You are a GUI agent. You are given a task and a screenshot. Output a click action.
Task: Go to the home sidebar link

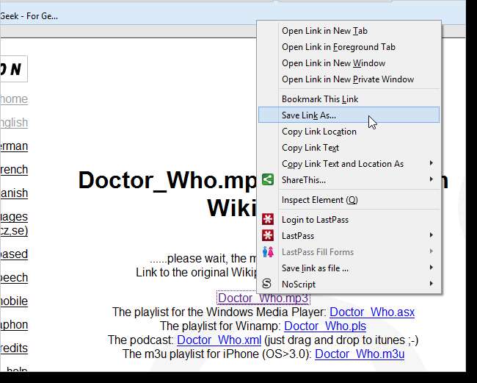coord(14,99)
